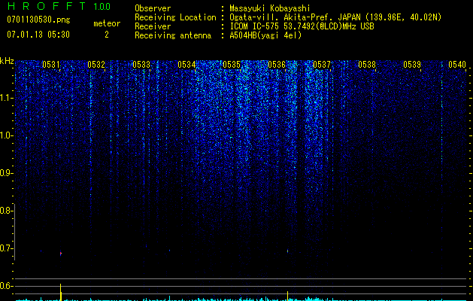Click the 0.9 kHz frequency label
Viewport: 473px width, 301px height.
pos(6,173)
